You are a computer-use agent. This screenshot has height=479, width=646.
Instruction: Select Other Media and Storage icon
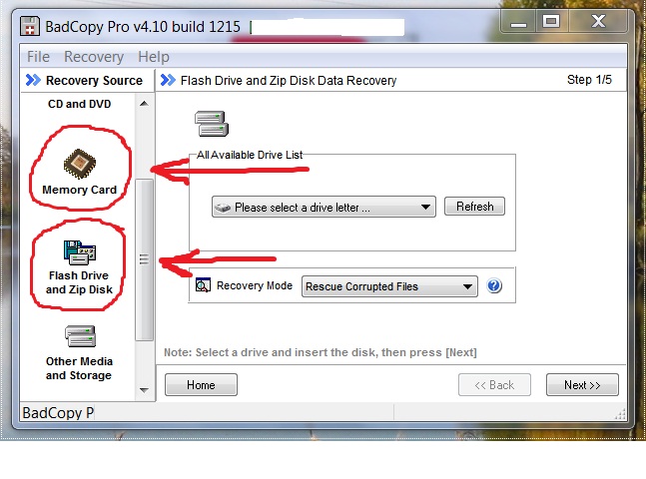click(x=80, y=336)
